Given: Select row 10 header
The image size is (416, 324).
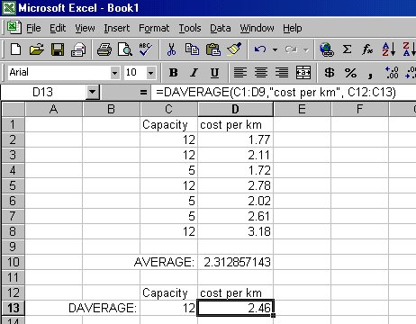Looking at the screenshot, I should pos(13,262).
